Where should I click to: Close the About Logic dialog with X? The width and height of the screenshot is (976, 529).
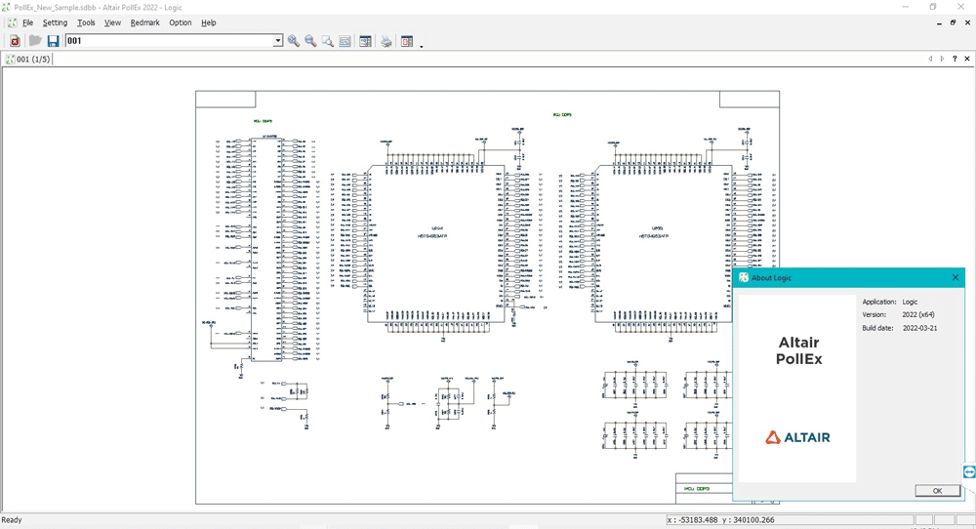[x=956, y=278]
